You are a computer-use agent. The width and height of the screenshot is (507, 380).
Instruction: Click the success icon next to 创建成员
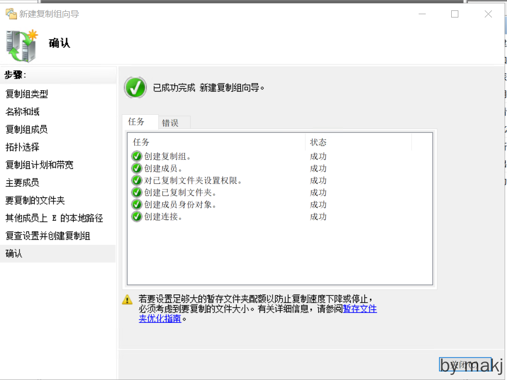click(137, 169)
